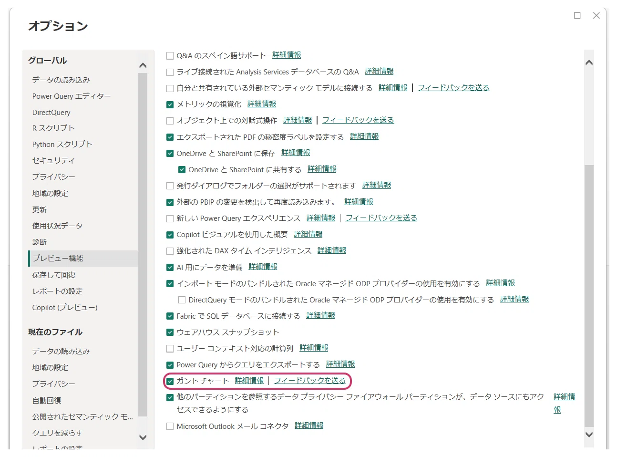Viewport: 617px width, 457px height.
Task: Click the main panel scrollbar thumb
Action: tap(589, 295)
